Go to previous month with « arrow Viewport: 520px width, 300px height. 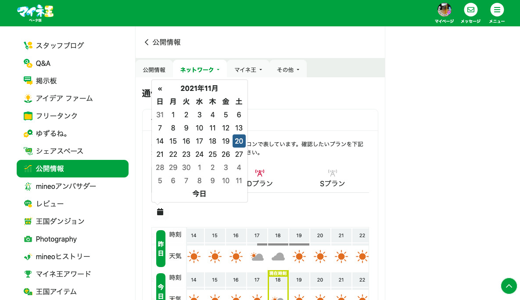(160, 89)
